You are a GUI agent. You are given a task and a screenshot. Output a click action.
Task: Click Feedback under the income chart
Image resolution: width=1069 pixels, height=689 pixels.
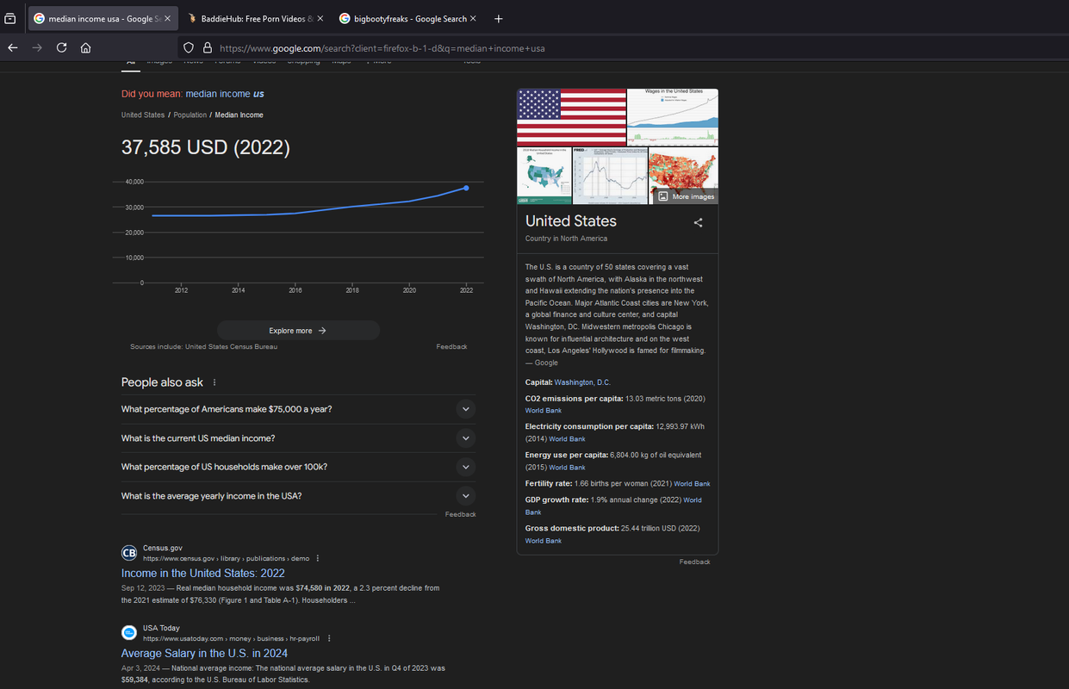[x=451, y=346]
